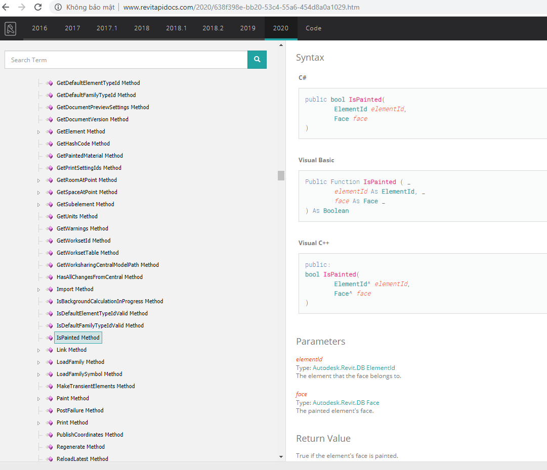Click the sidebar vertical scrollbar thumb

[281, 175]
